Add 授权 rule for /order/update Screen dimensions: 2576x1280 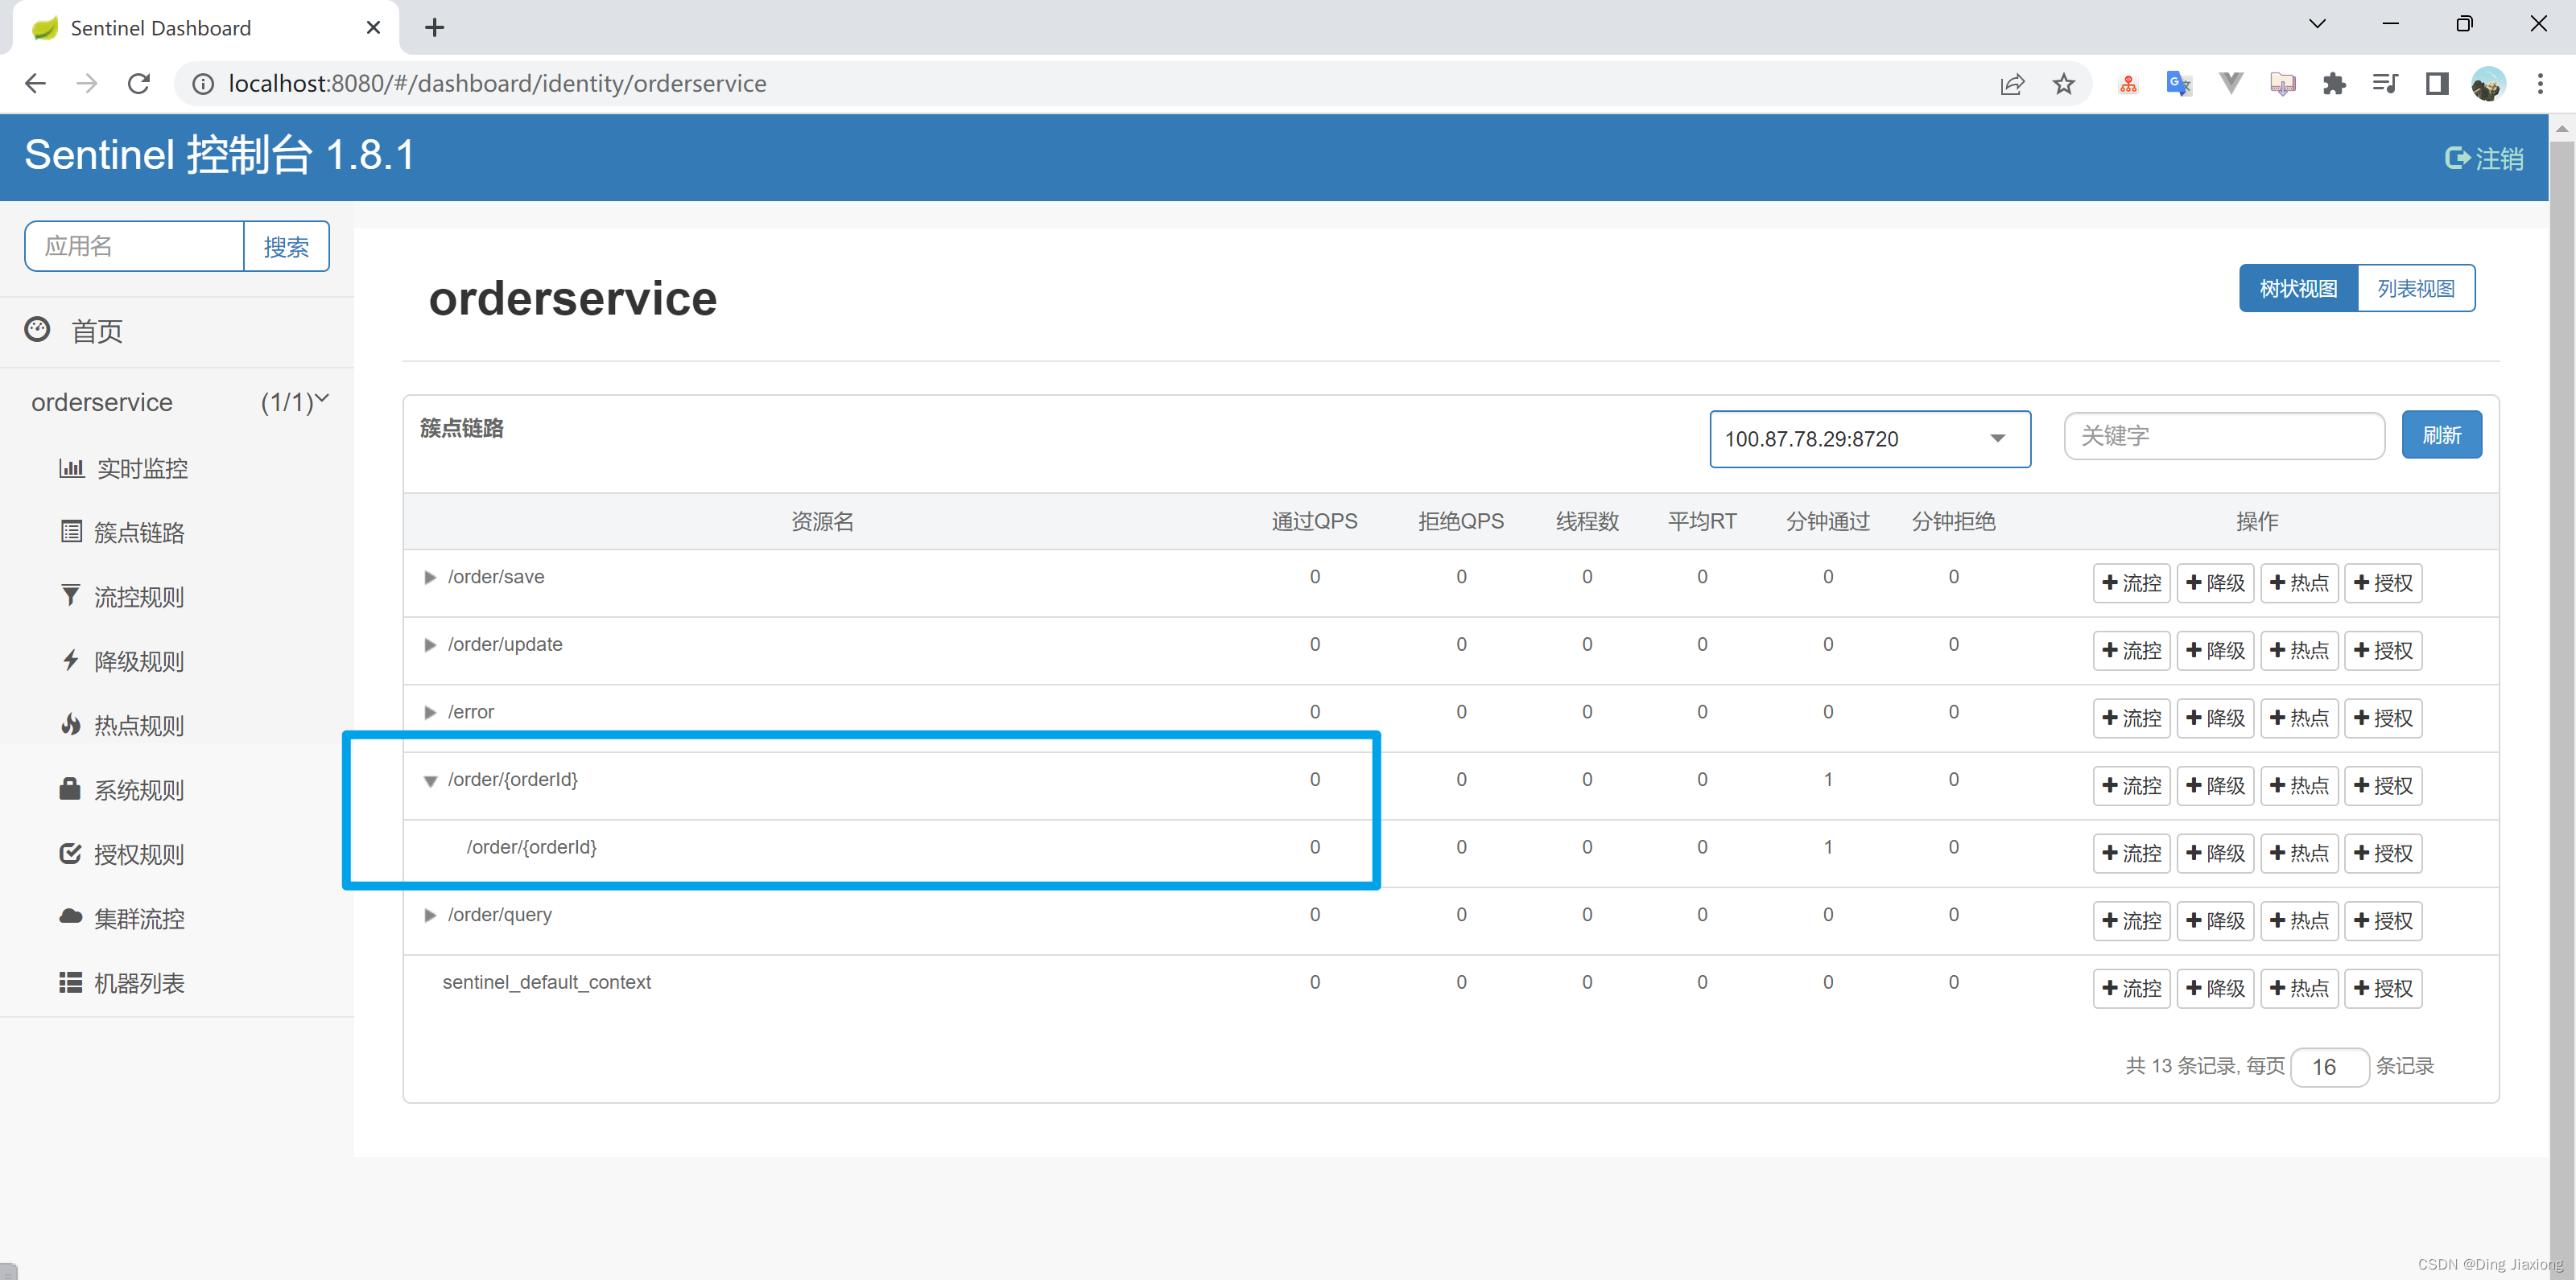pos(2383,651)
